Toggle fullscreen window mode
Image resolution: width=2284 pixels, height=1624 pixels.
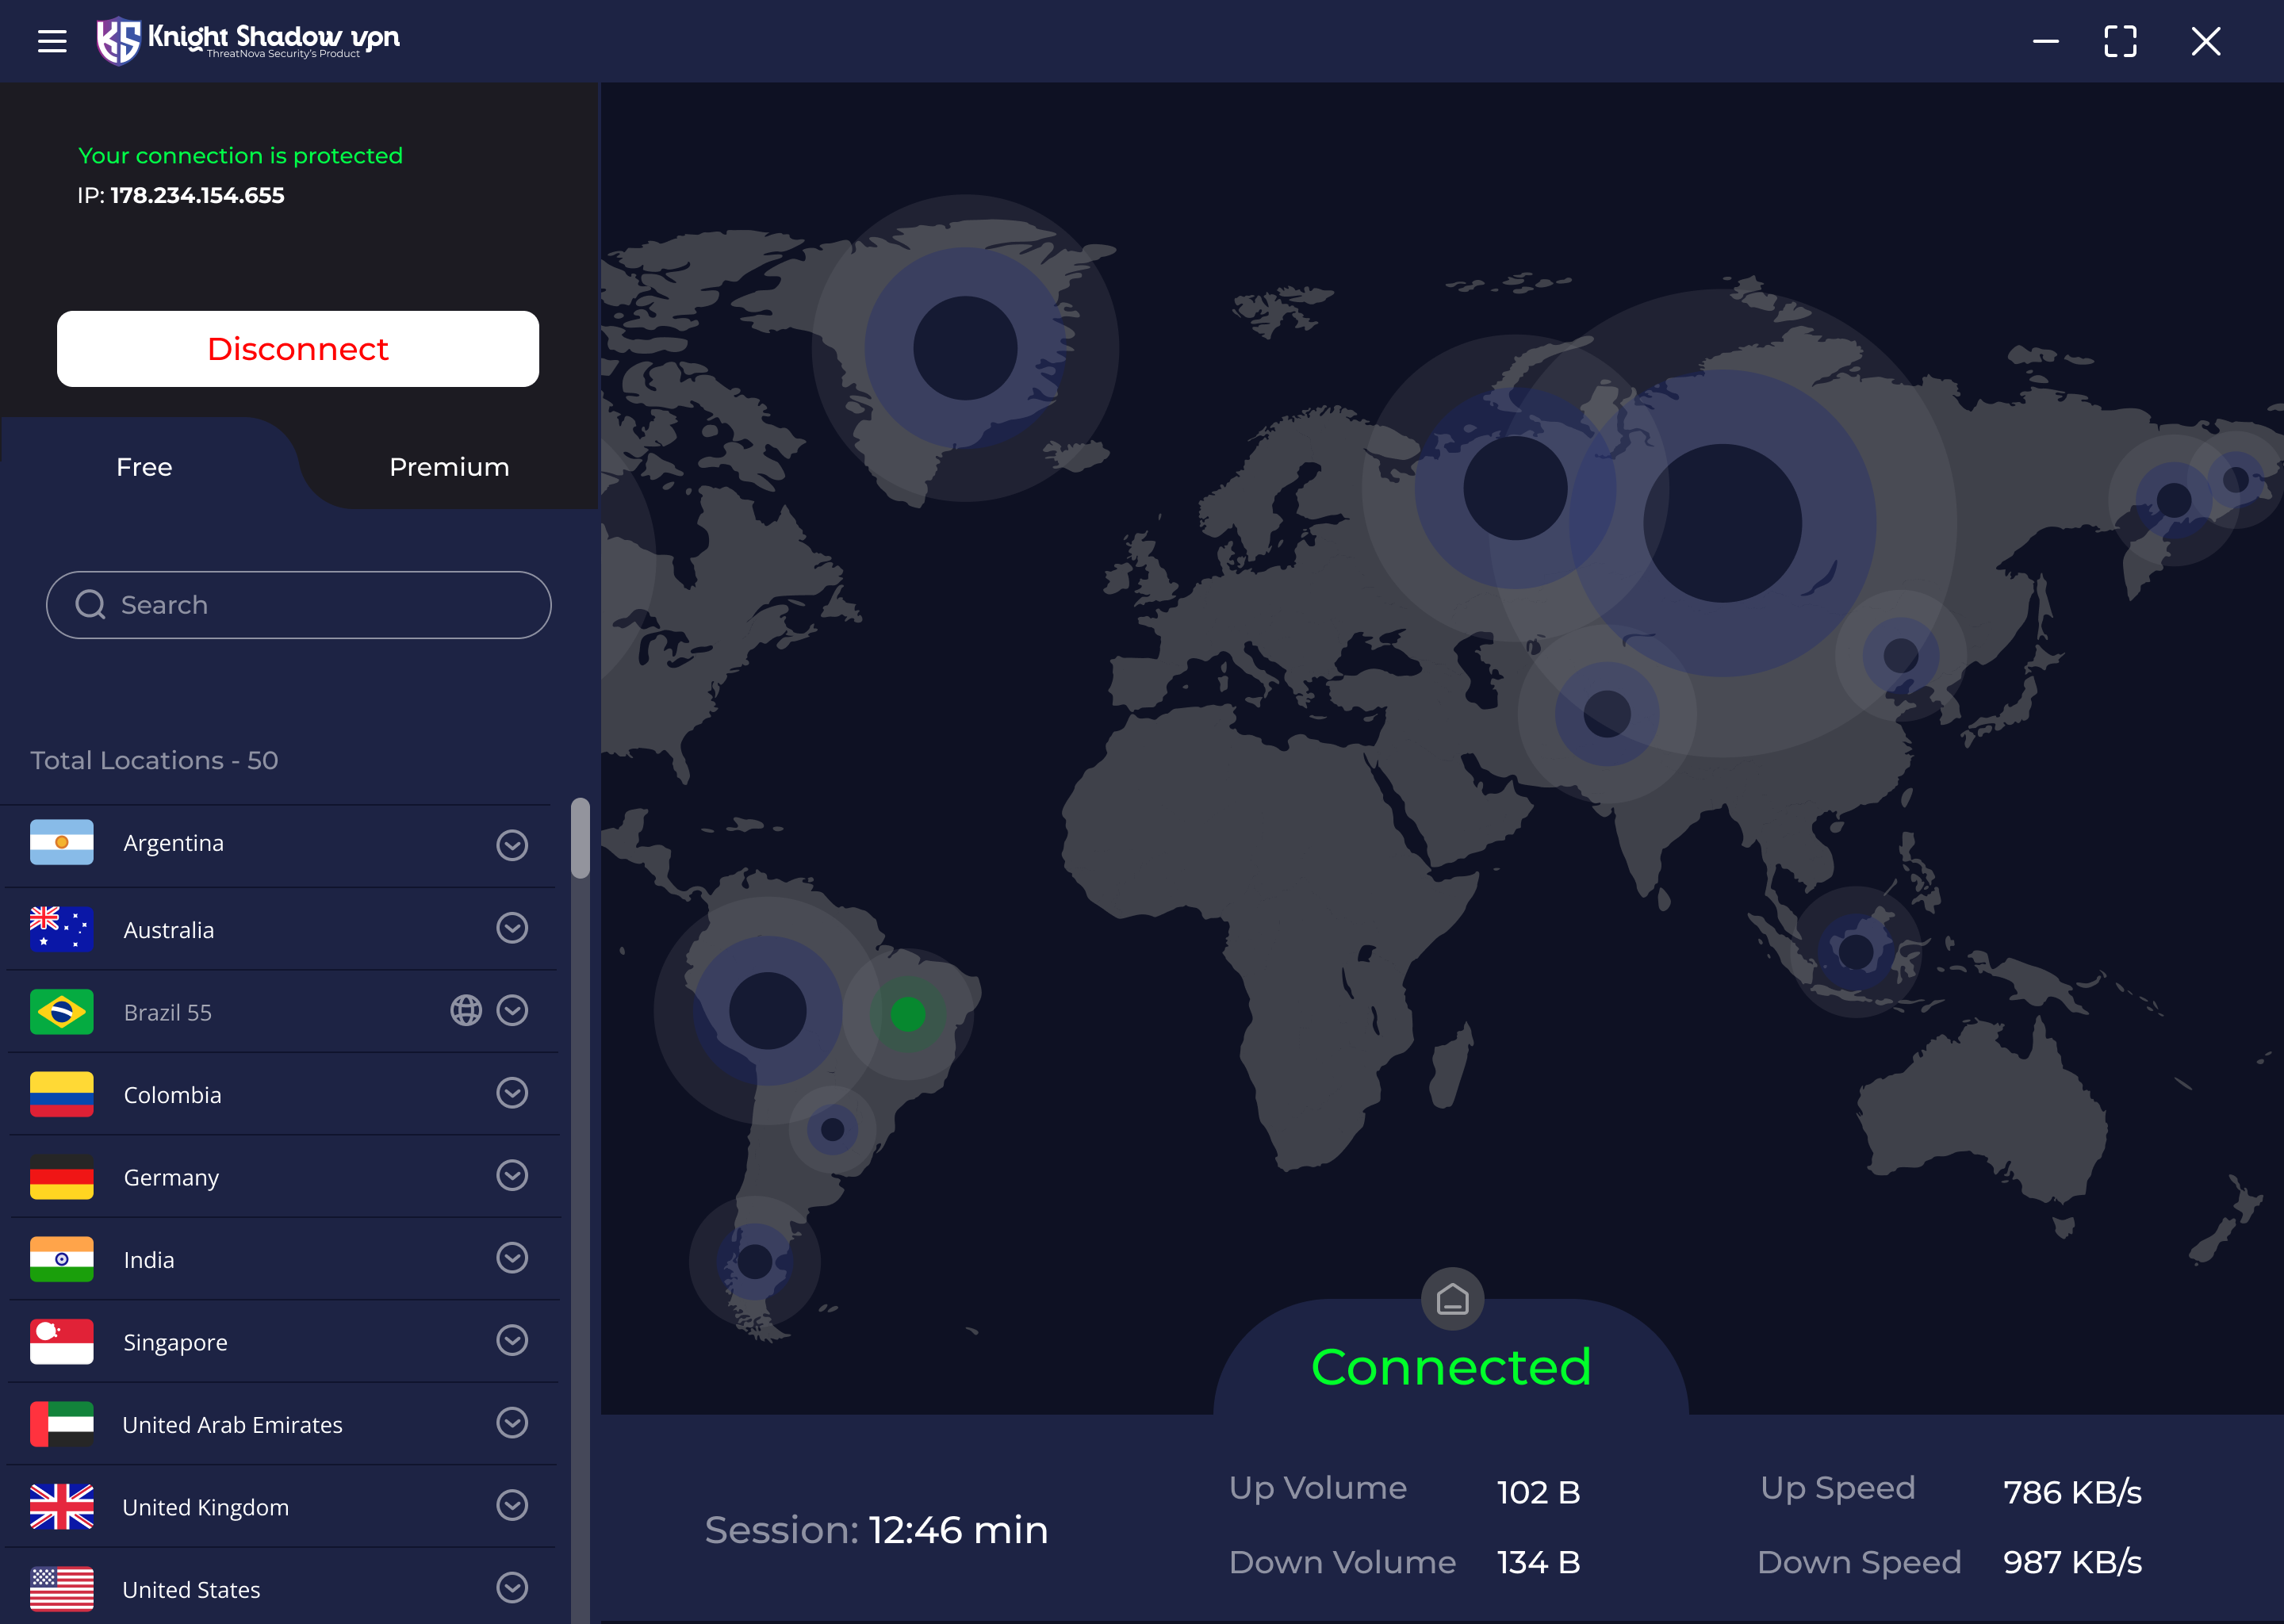pos(2120,41)
